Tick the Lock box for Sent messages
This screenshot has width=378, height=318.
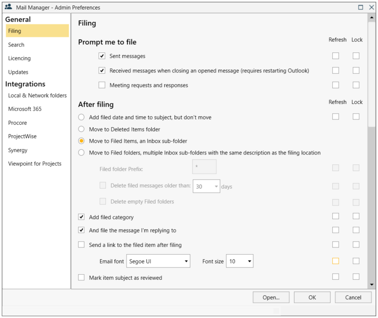coord(356,56)
